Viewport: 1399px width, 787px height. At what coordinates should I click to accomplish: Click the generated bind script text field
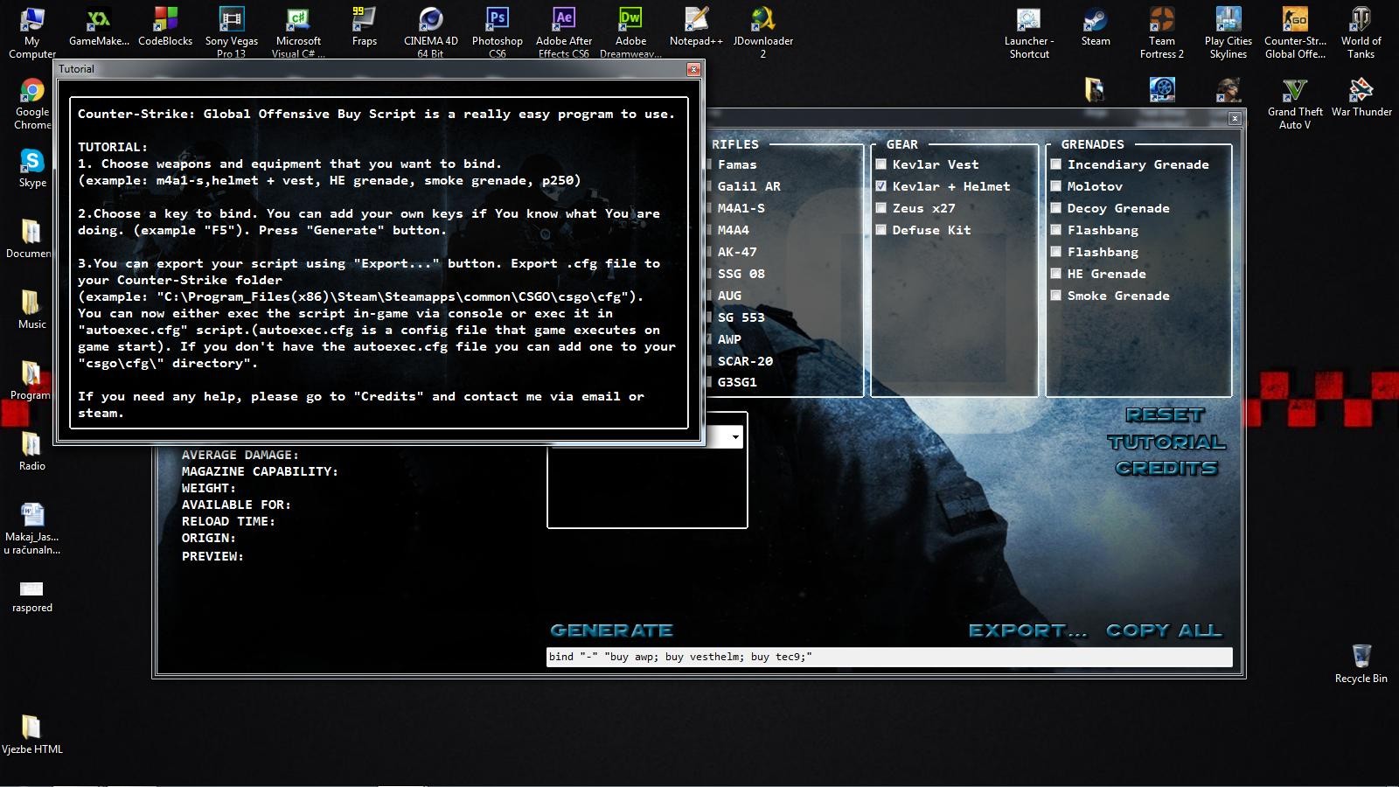tap(888, 657)
